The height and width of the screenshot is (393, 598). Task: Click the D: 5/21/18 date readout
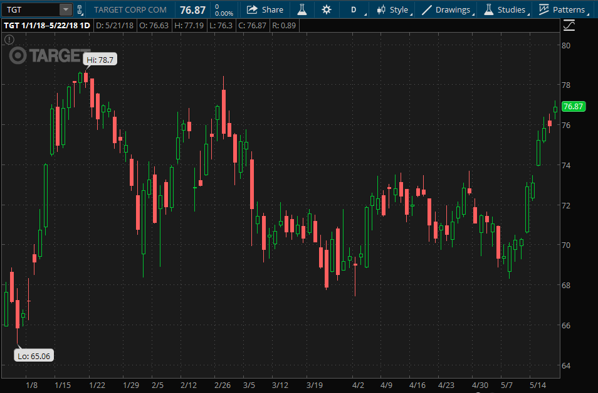click(x=115, y=26)
